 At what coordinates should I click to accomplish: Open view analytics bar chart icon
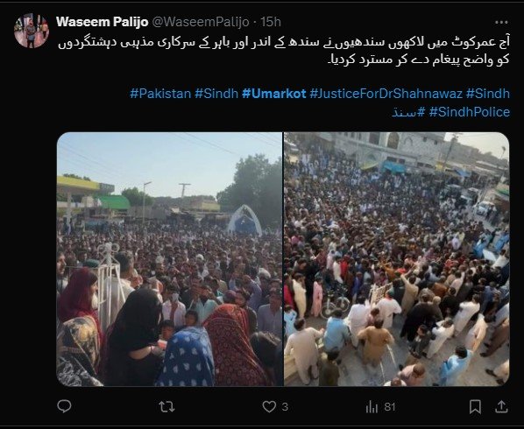click(x=372, y=406)
